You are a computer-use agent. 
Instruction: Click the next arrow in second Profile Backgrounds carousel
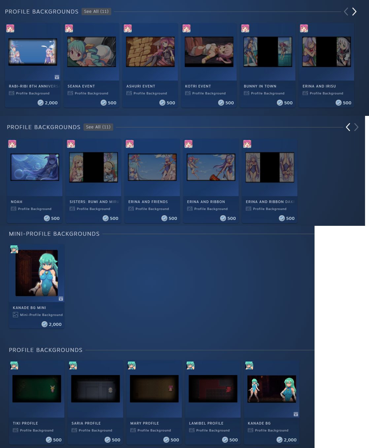[x=356, y=127]
